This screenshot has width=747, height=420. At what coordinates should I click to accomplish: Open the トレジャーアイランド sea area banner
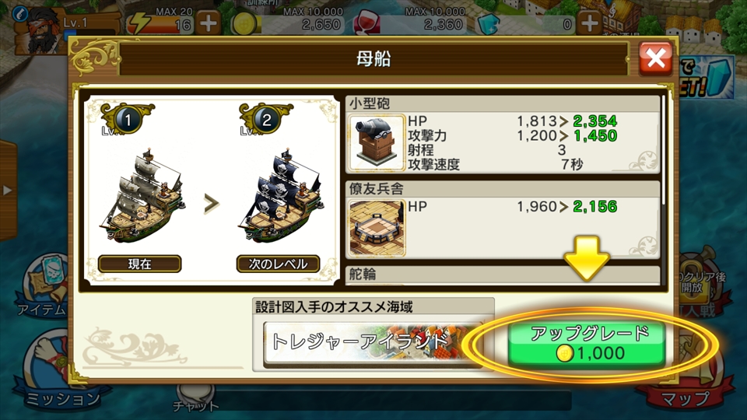373,342
